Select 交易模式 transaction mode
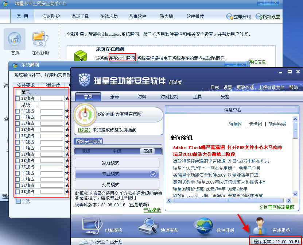The width and height of the screenshot is (303, 245). [x=117, y=184]
